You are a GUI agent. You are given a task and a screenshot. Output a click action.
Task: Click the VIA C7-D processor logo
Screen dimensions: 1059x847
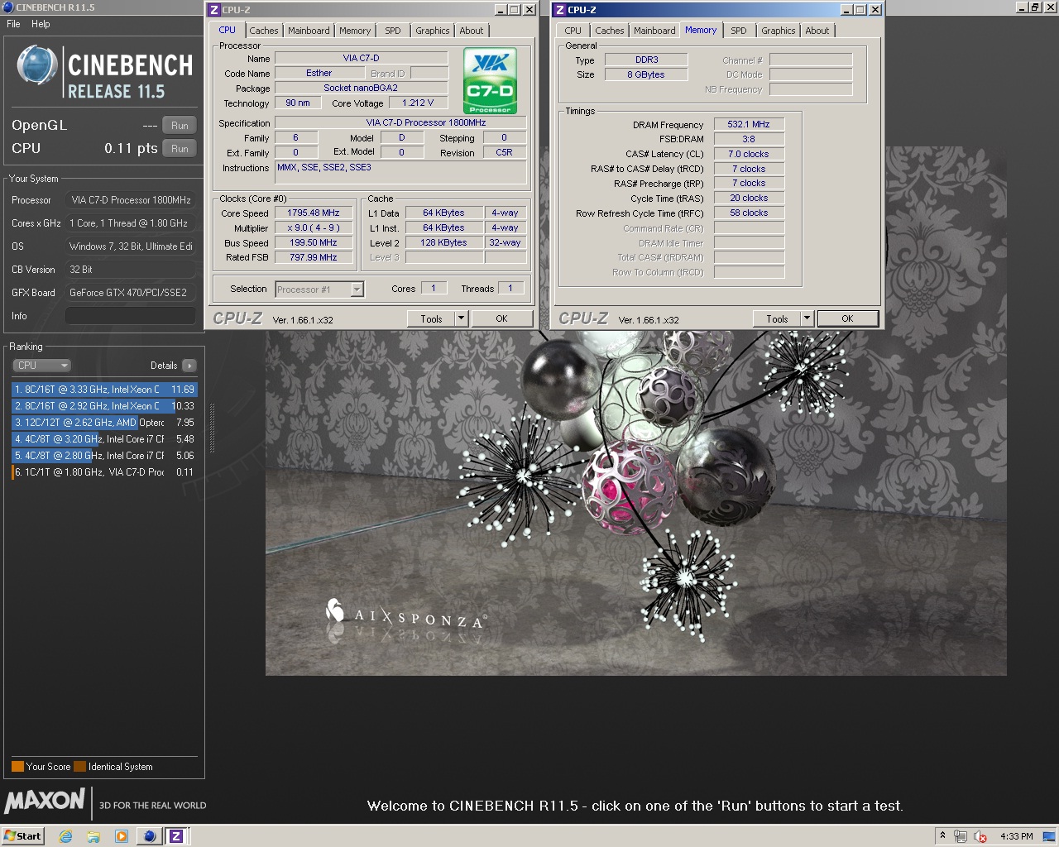pyautogui.click(x=491, y=81)
